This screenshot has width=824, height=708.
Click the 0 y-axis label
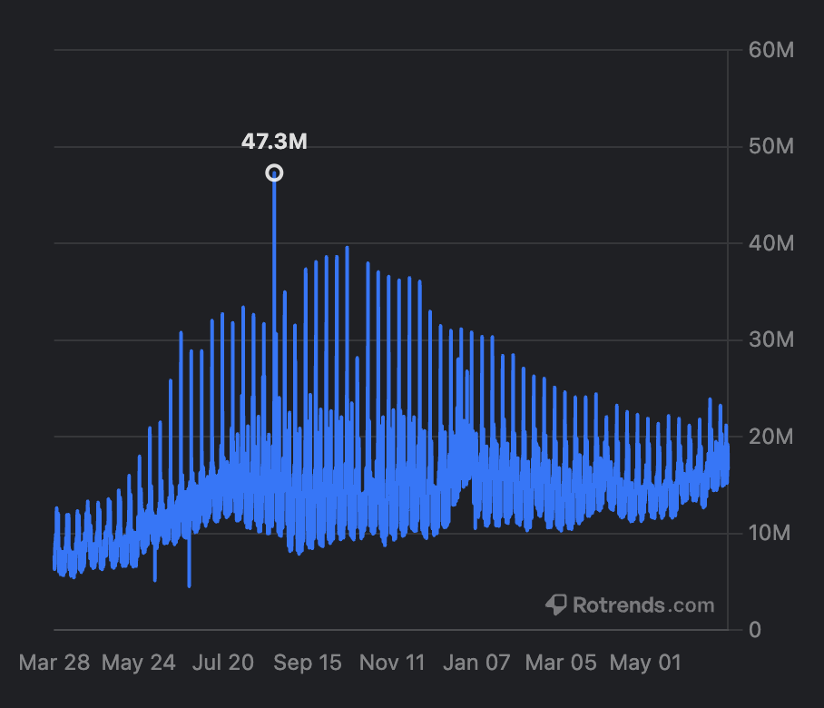coord(755,630)
